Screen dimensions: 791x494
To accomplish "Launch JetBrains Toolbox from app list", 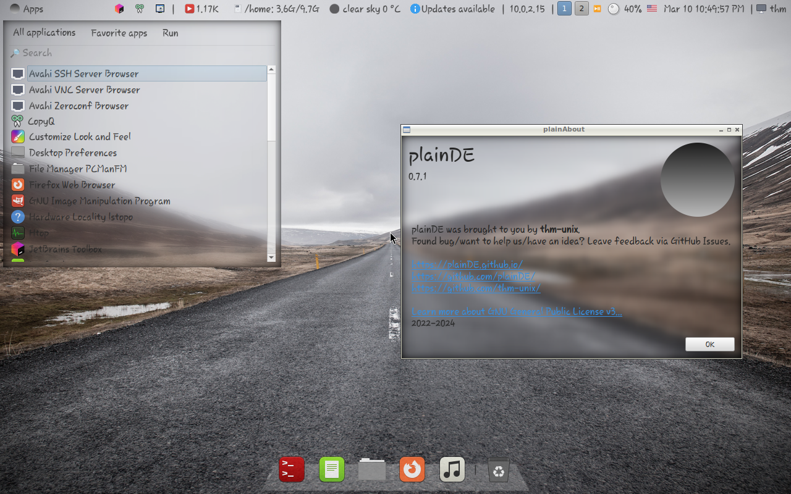I will click(x=138, y=249).
